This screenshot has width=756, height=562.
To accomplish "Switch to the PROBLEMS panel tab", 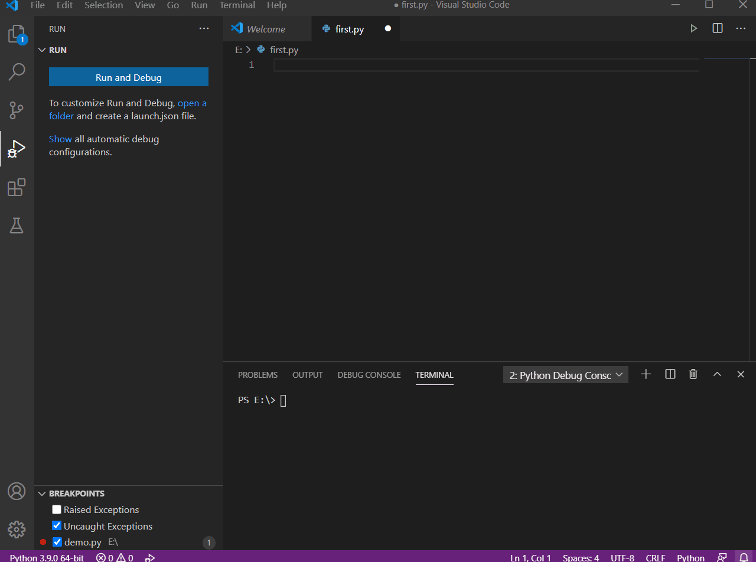I will tap(258, 375).
